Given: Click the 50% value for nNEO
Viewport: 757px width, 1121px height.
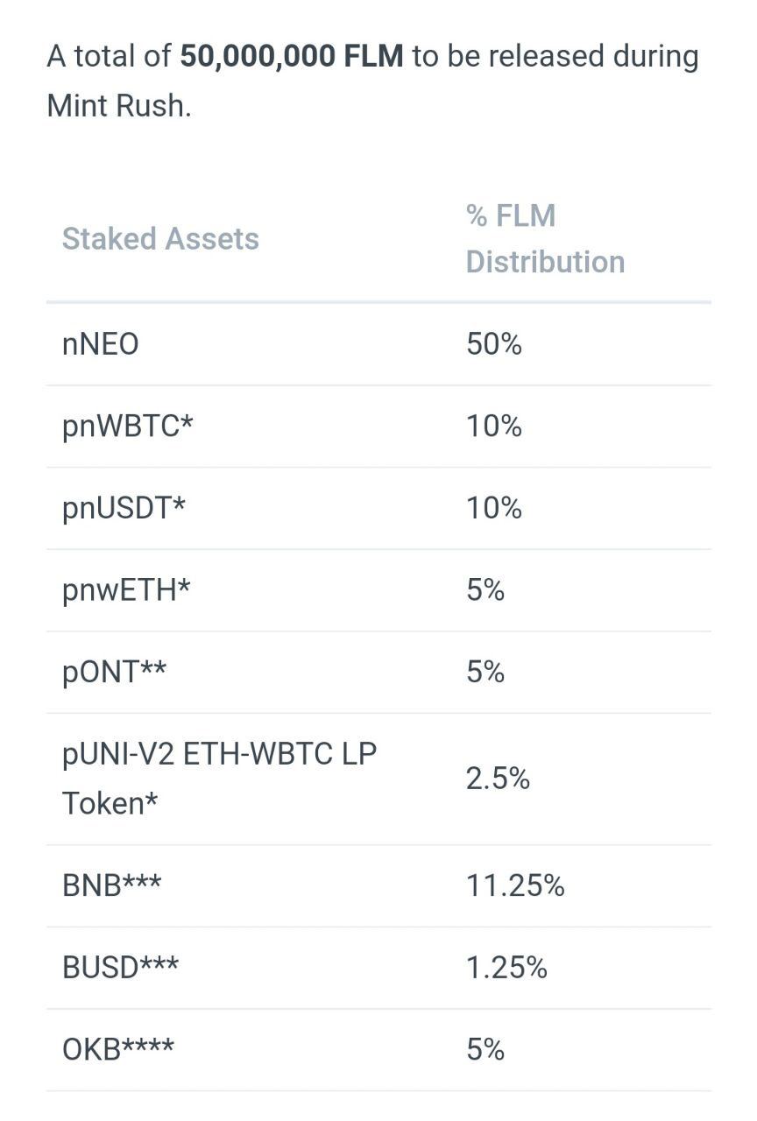Looking at the screenshot, I should click(x=494, y=344).
